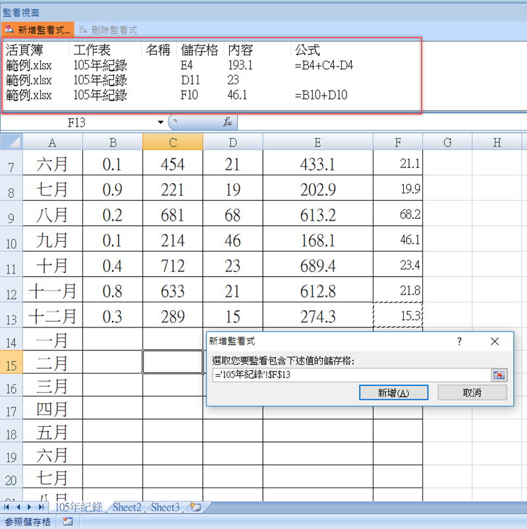Click the 新增監看式 toolbar button

[x=37, y=30]
